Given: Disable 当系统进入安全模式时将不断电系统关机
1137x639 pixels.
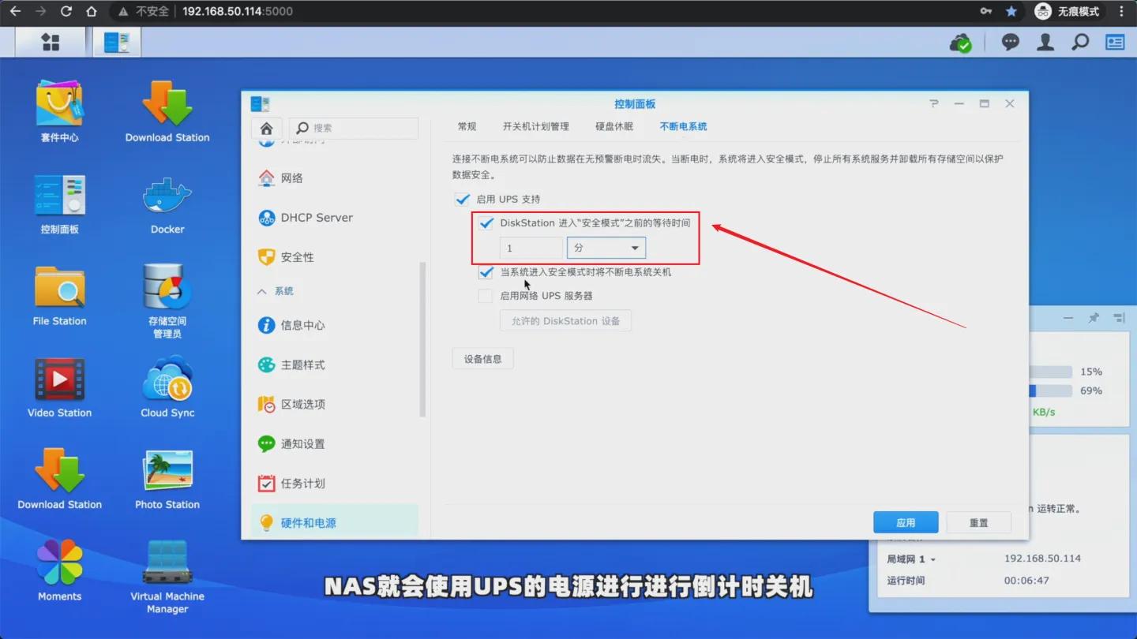Looking at the screenshot, I should click(x=485, y=273).
